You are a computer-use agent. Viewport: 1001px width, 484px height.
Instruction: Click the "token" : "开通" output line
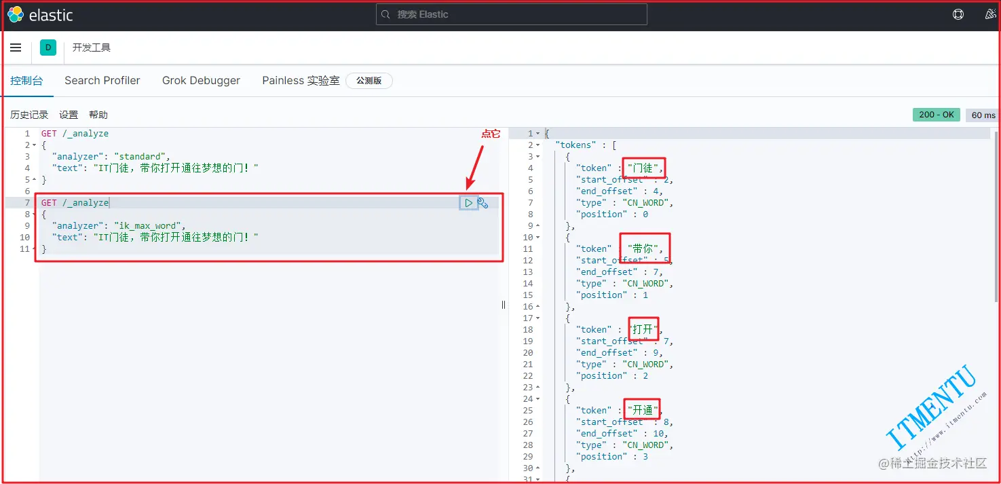[x=619, y=411]
